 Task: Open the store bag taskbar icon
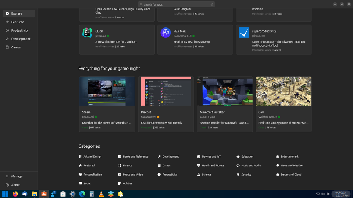point(63,194)
